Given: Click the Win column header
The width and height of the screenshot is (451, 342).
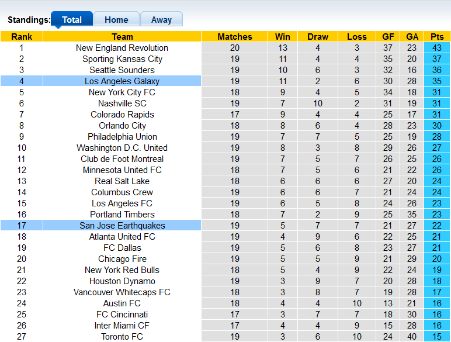Looking at the screenshot, I should click(282, 37).
